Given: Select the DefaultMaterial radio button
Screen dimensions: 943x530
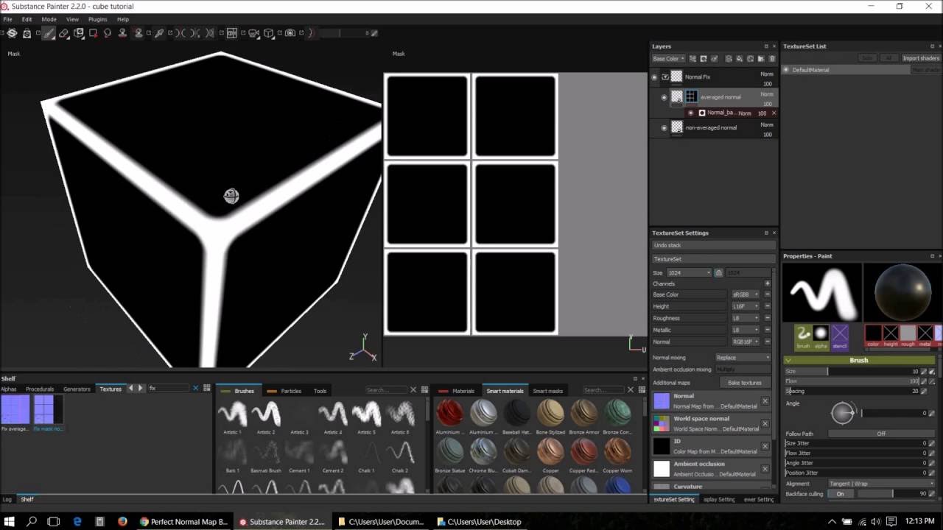Looking at the screenshot, I should (x=786, y=70).
